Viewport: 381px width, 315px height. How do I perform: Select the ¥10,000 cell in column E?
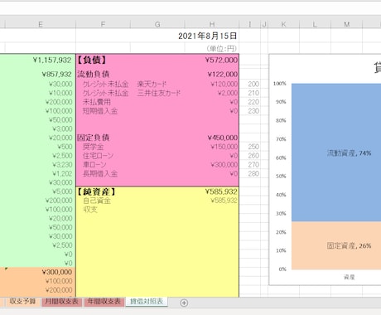point(60,93)
